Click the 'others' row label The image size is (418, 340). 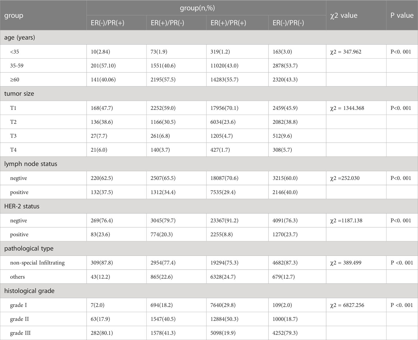(17, 277)
